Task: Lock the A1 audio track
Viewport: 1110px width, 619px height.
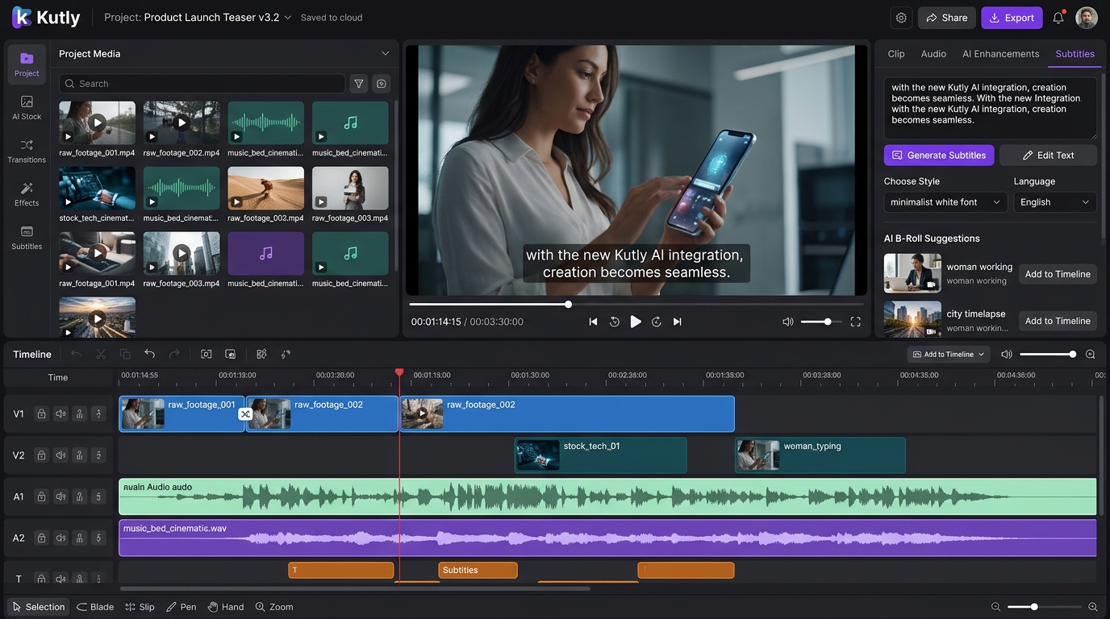Action: click(41, 496)
